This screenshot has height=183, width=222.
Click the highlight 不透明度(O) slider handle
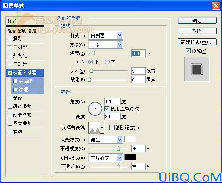tap(119, 148)
